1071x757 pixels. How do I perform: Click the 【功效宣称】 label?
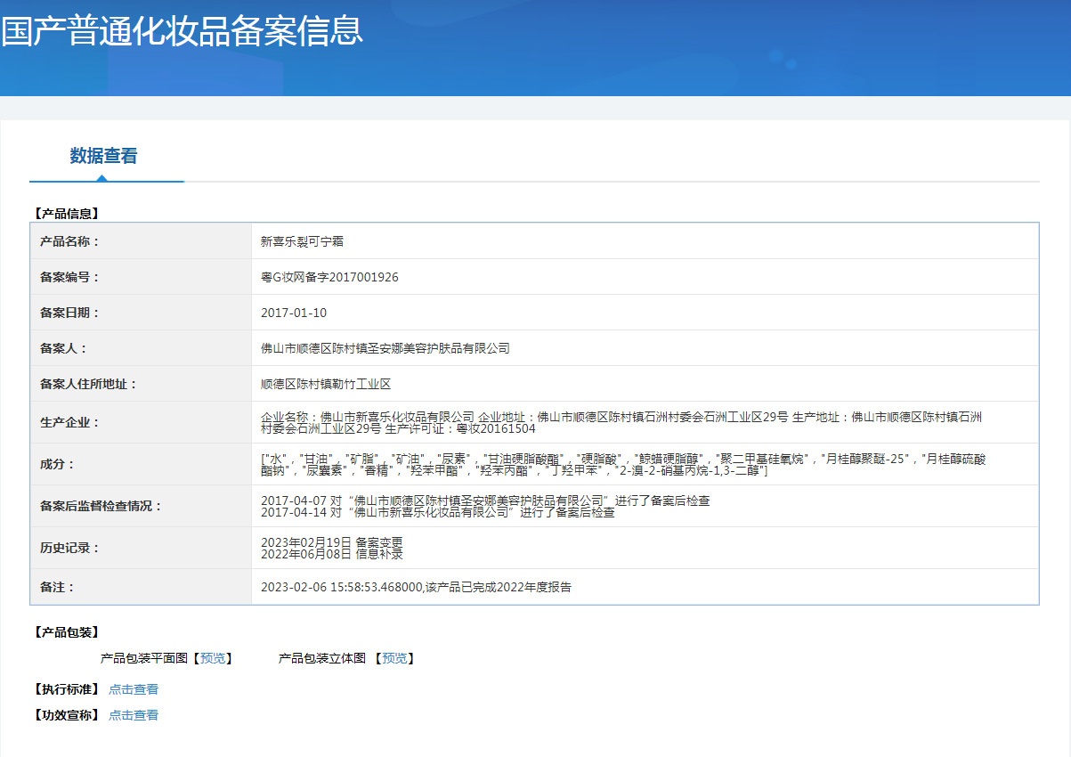tap(66, 715)
